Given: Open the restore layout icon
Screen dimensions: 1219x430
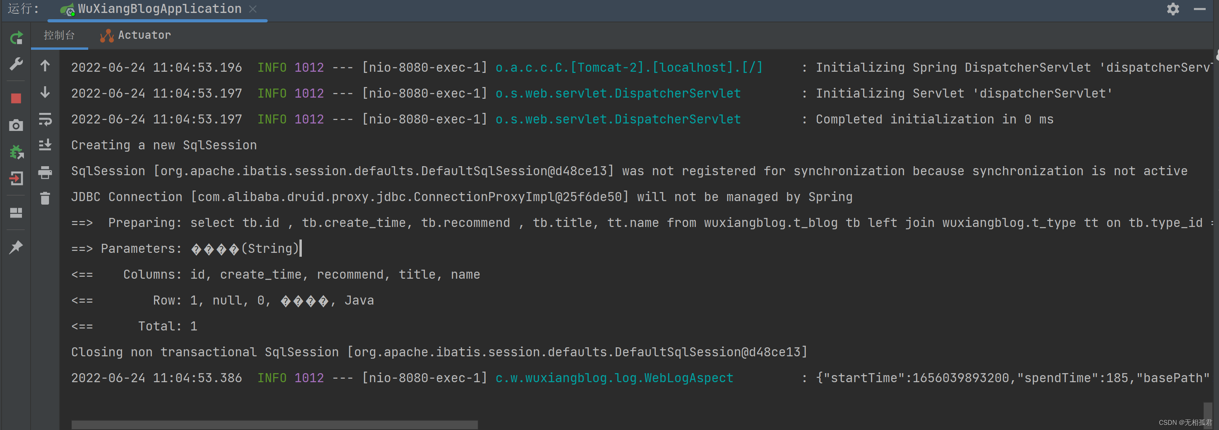Looking at the screenshot, I should point(16,213).
